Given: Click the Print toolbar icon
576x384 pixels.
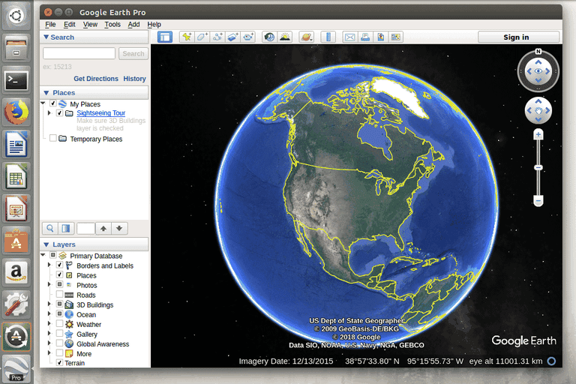Looking at the screenshot, I should coord(364,37).
